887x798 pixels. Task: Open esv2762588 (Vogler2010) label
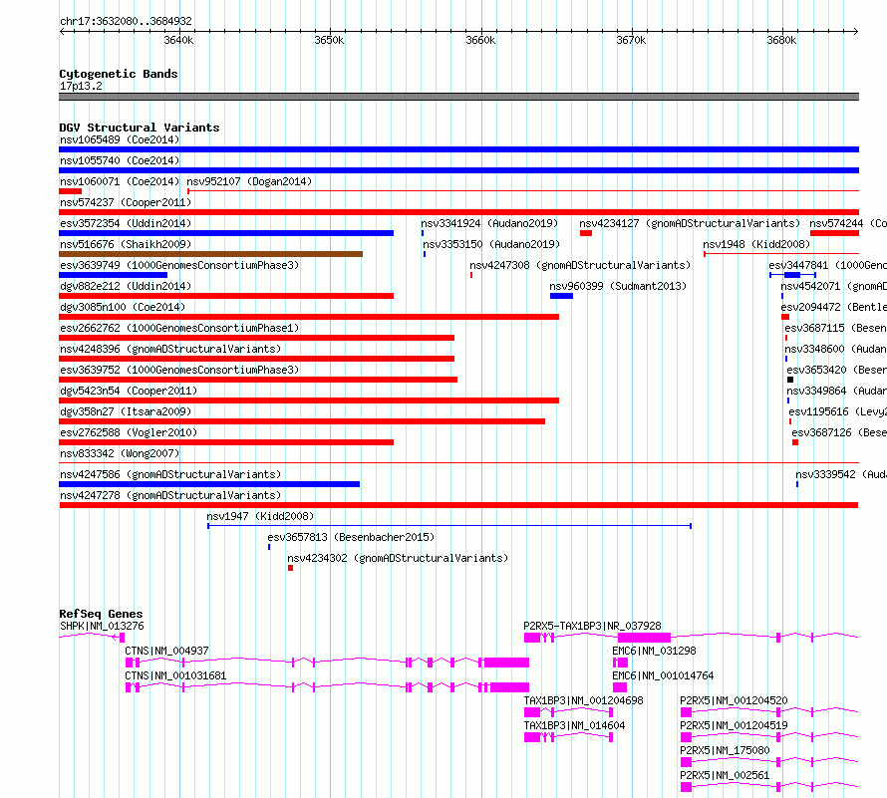129,432
